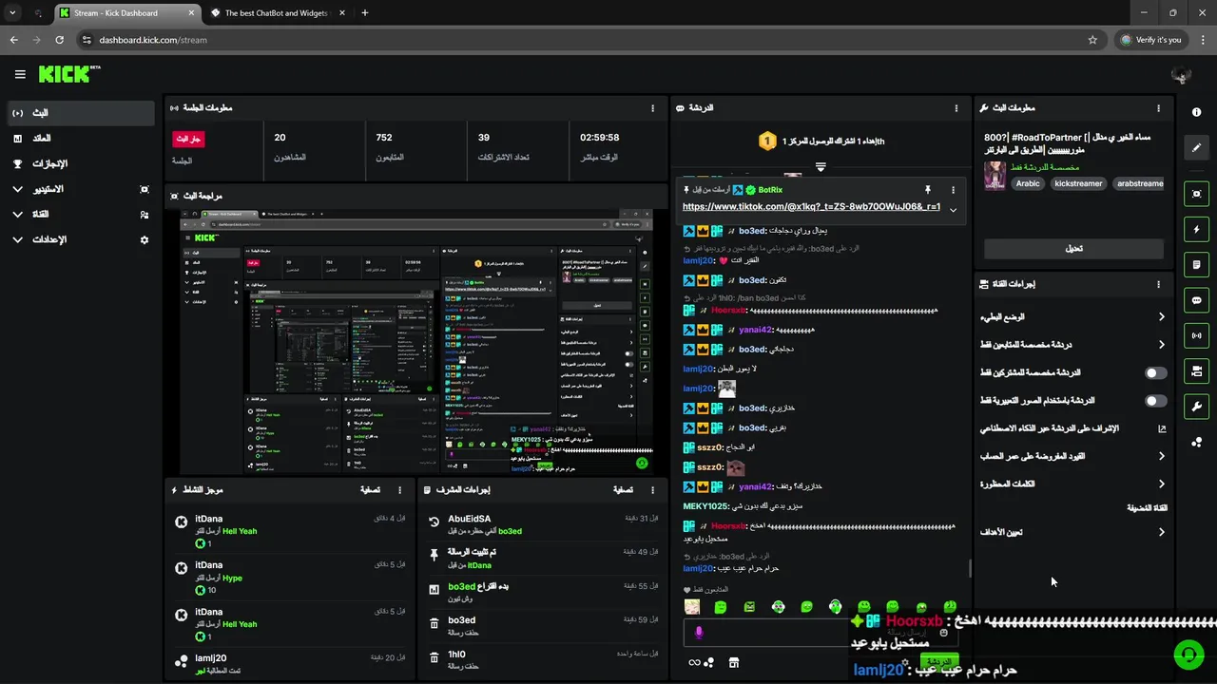
Task: Toggle the document moderator actions widget icon in right sidebar
Action: (1196, 264)
